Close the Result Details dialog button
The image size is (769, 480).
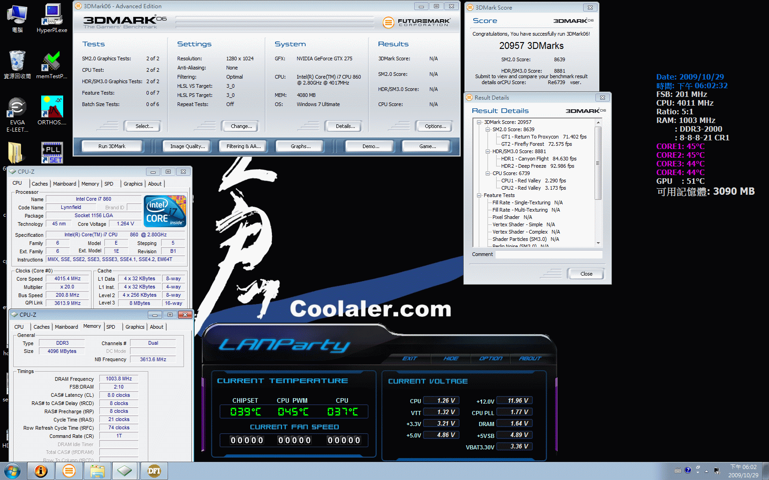[586, 274]
